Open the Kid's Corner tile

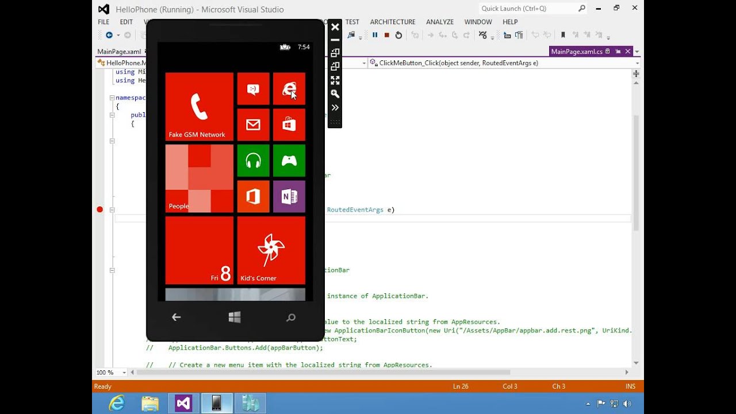click(271, 250)
